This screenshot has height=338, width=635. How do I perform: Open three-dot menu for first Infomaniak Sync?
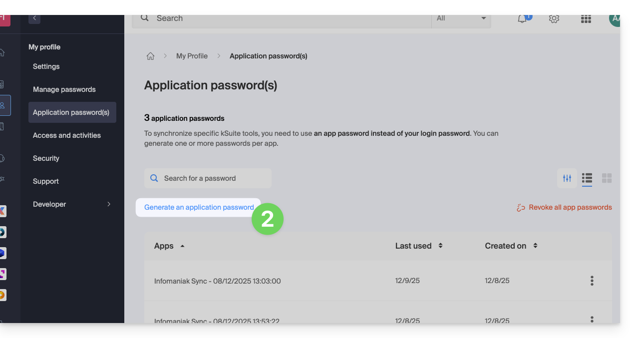click(592, 281)
